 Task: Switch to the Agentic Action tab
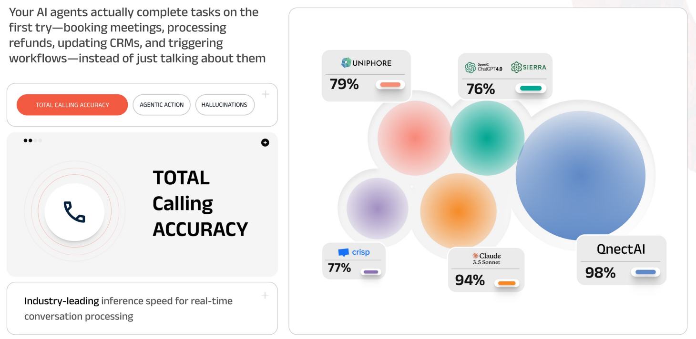[162, 105]
